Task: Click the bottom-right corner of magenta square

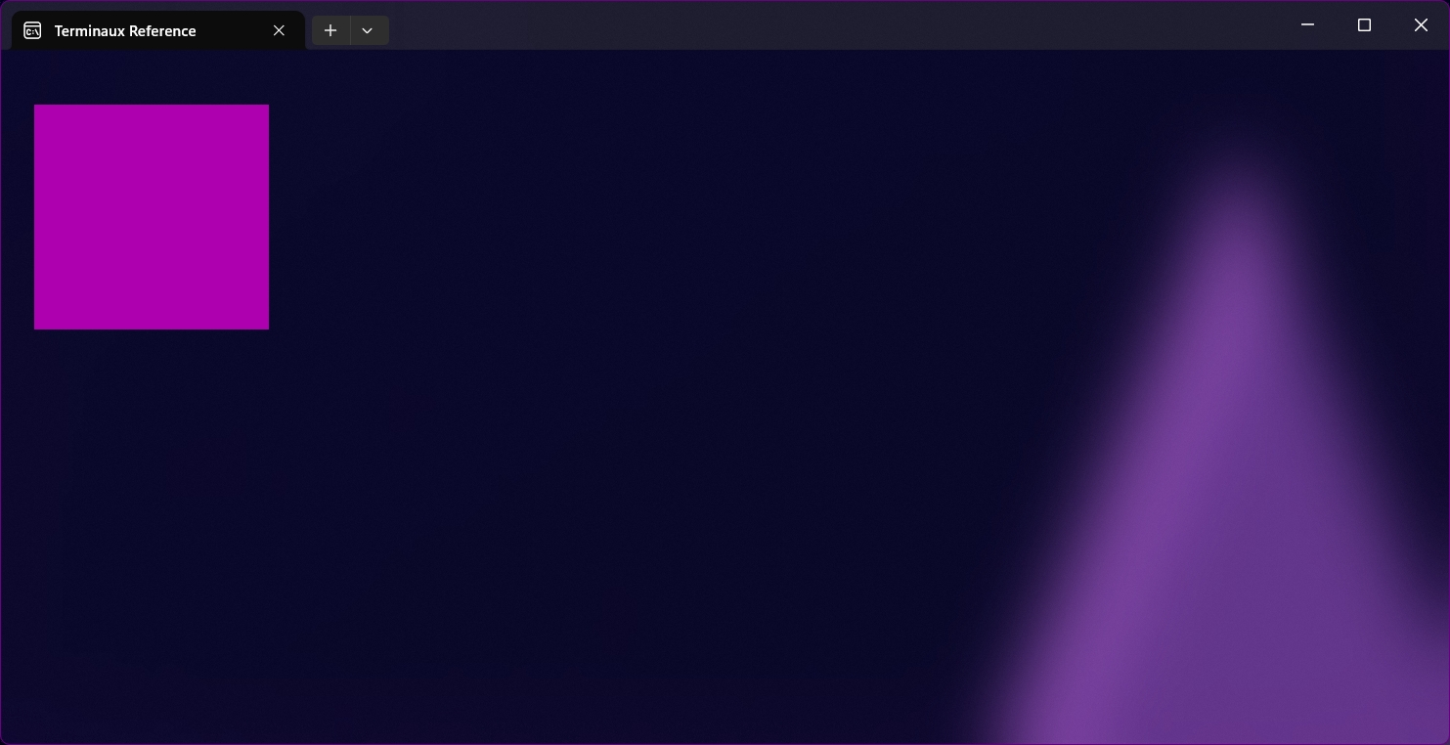Action: pyautogui.click(x=267, y=328)
